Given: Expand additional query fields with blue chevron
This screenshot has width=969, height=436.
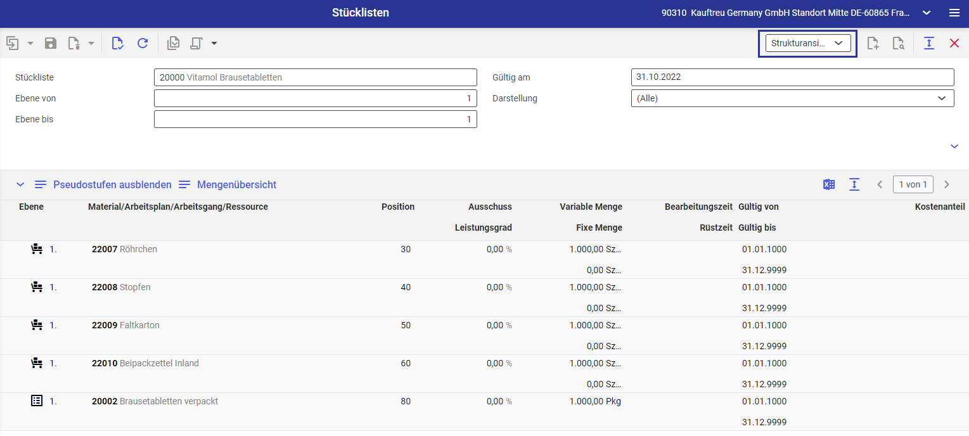Looking at the screenshot, I should [954, 146].
